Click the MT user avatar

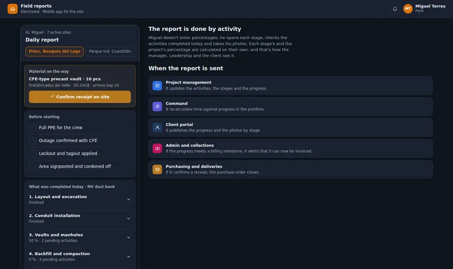coord(408,8)
